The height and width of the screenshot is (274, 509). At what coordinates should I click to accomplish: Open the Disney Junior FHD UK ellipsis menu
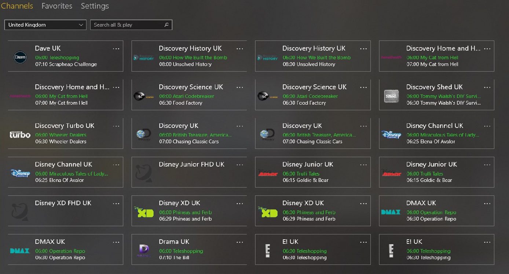pos(239,165)
